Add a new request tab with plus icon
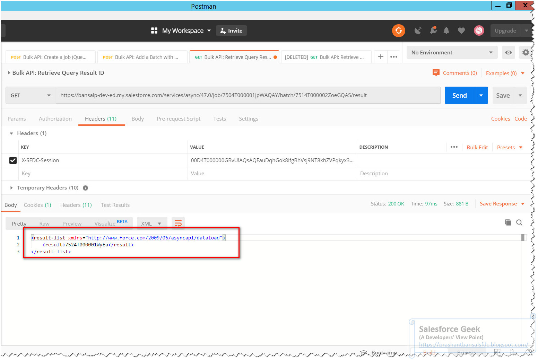This screenshot has width=538, height=360. click(x=380, y=57)
